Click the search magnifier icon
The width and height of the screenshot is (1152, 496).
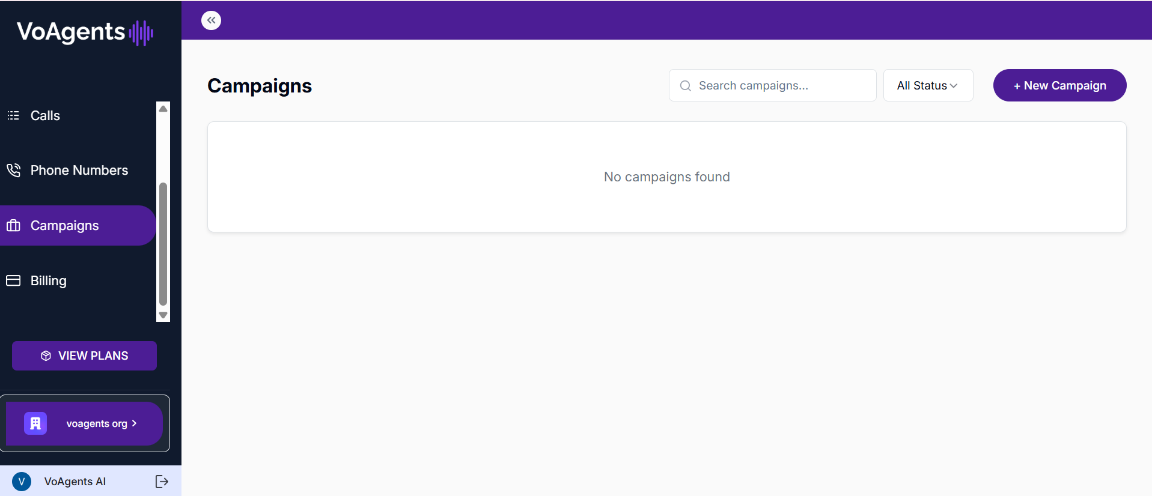tap(685, 86)
